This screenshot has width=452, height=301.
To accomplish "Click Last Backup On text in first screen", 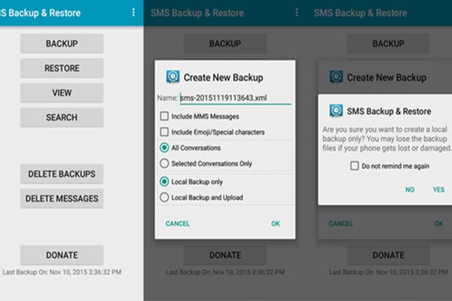I will (62, 272).
